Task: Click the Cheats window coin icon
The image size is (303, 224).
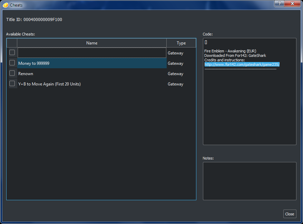Action: point(6,5)
